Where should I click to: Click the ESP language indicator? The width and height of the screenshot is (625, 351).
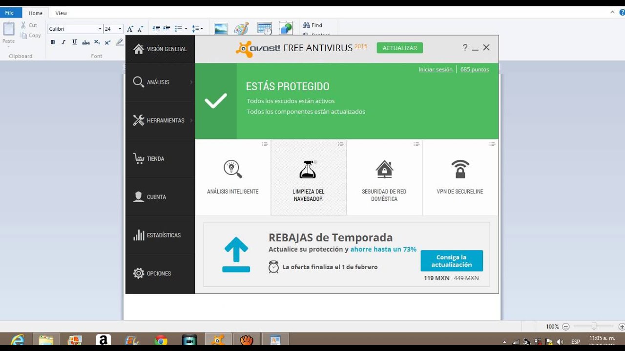[x=576, y=342]
